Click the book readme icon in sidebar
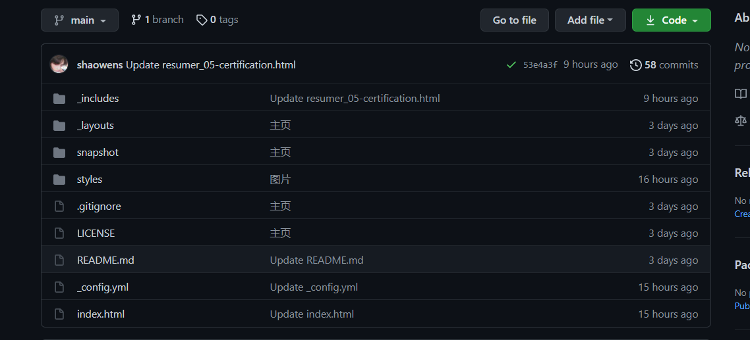Viewport: 750px width, 340px height. pos(741,93)
